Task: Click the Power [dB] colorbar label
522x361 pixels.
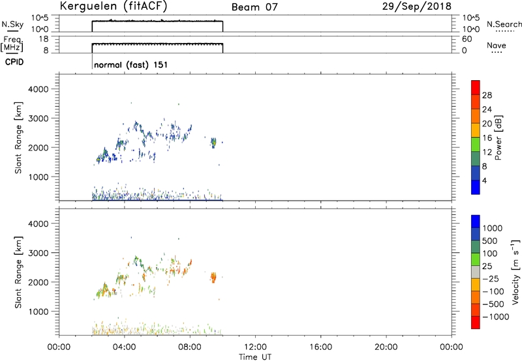Action: pyautogui.click(x=498, y=137)
